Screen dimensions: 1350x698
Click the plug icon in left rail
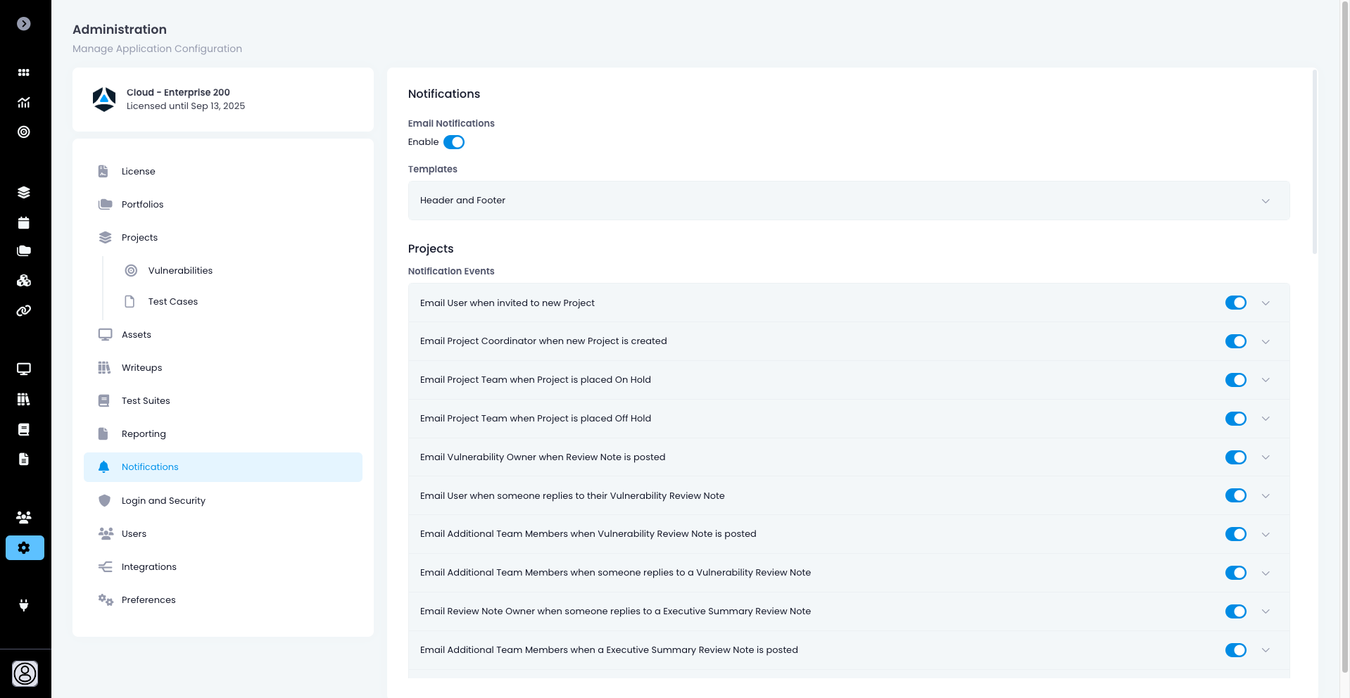coord(24,605)
